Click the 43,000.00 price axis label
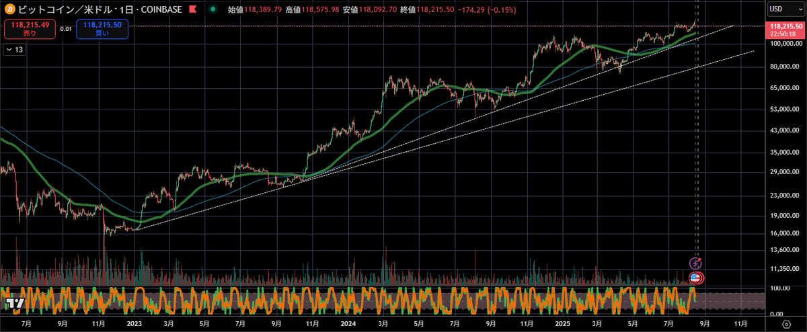807x332 pixels. tap(785, 130)
